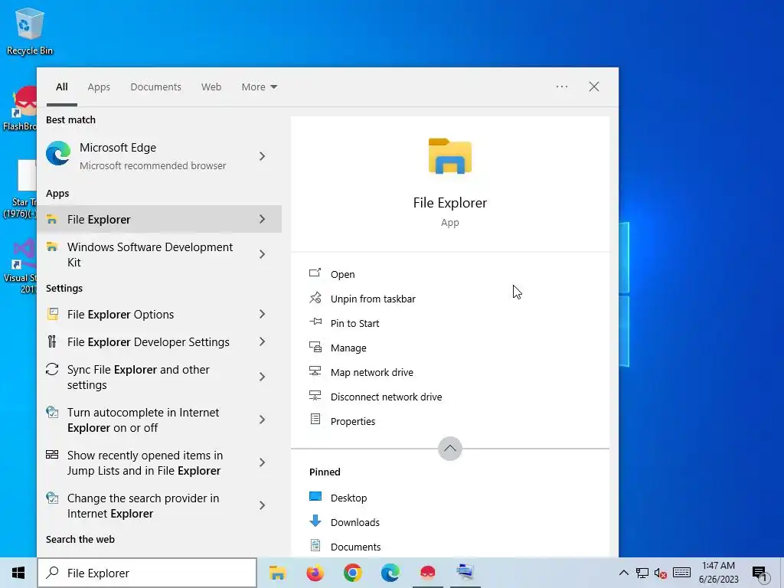Open the notification Action Center
784x588 pixels.
760,573
